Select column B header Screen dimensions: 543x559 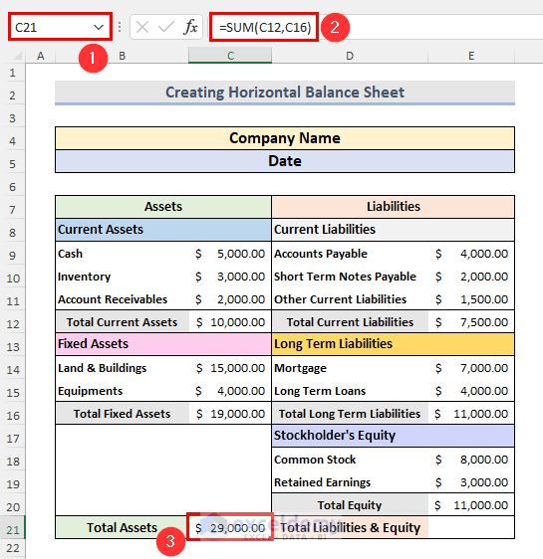click(x=123, y=56)
